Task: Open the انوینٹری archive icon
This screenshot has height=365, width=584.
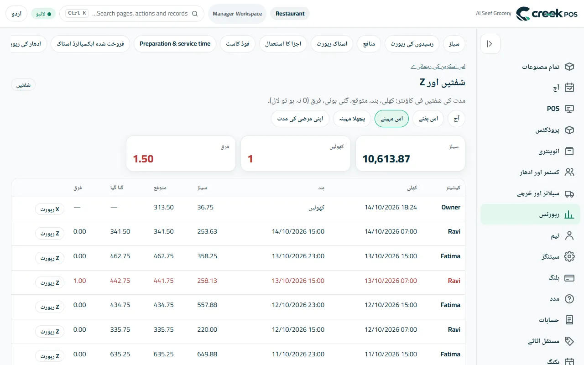Action: (x=569, y=151)
